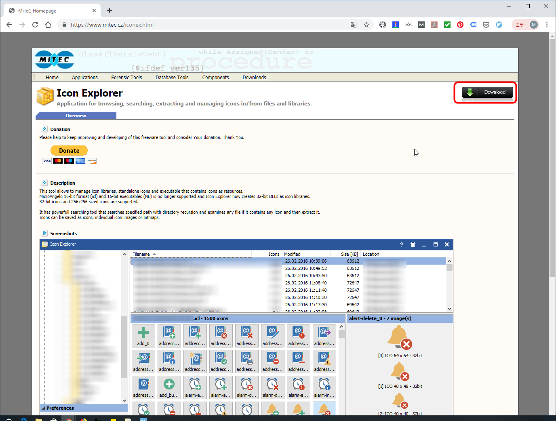Click the site lock icon in address bar
Image resolution: width=556 pixels, height=421 pixels.
(64, 25)
